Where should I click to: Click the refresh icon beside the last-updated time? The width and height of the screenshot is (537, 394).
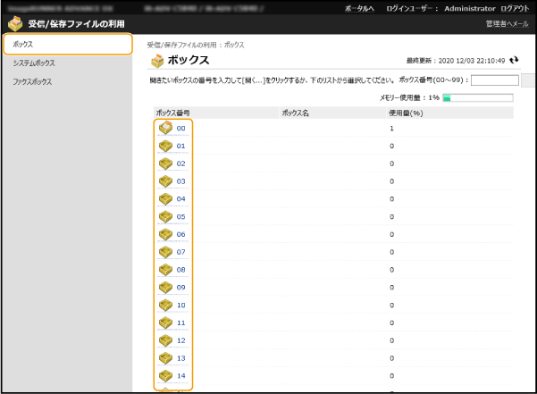pos(514,61)
